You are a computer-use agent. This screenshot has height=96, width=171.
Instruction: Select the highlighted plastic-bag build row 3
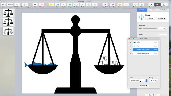click(x=145, y=50)
